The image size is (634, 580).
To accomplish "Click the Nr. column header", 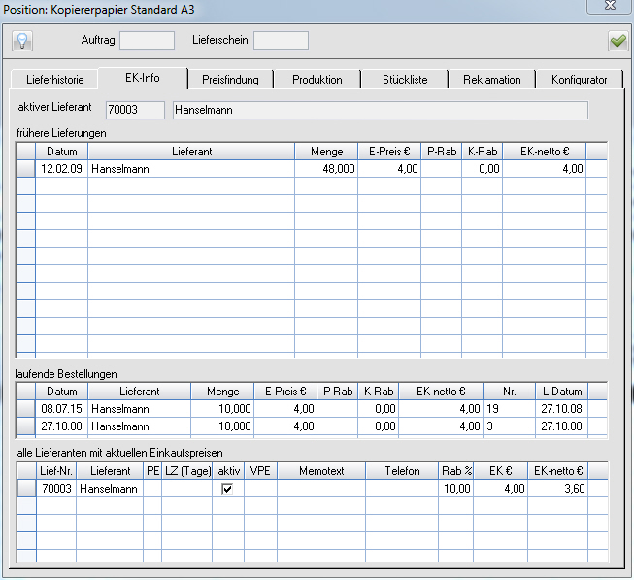I will [509, 392].
